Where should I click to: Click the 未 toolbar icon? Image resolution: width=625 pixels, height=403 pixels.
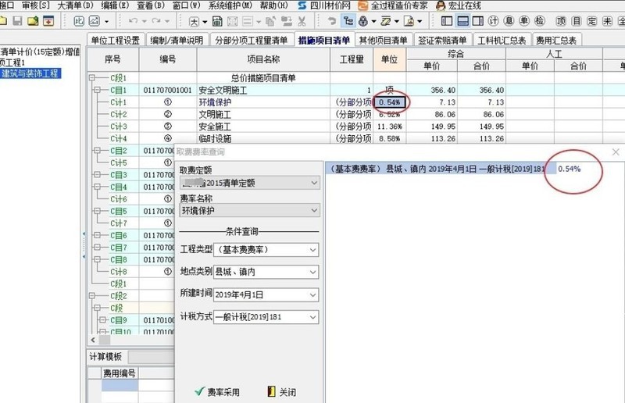tap(608, 21)
